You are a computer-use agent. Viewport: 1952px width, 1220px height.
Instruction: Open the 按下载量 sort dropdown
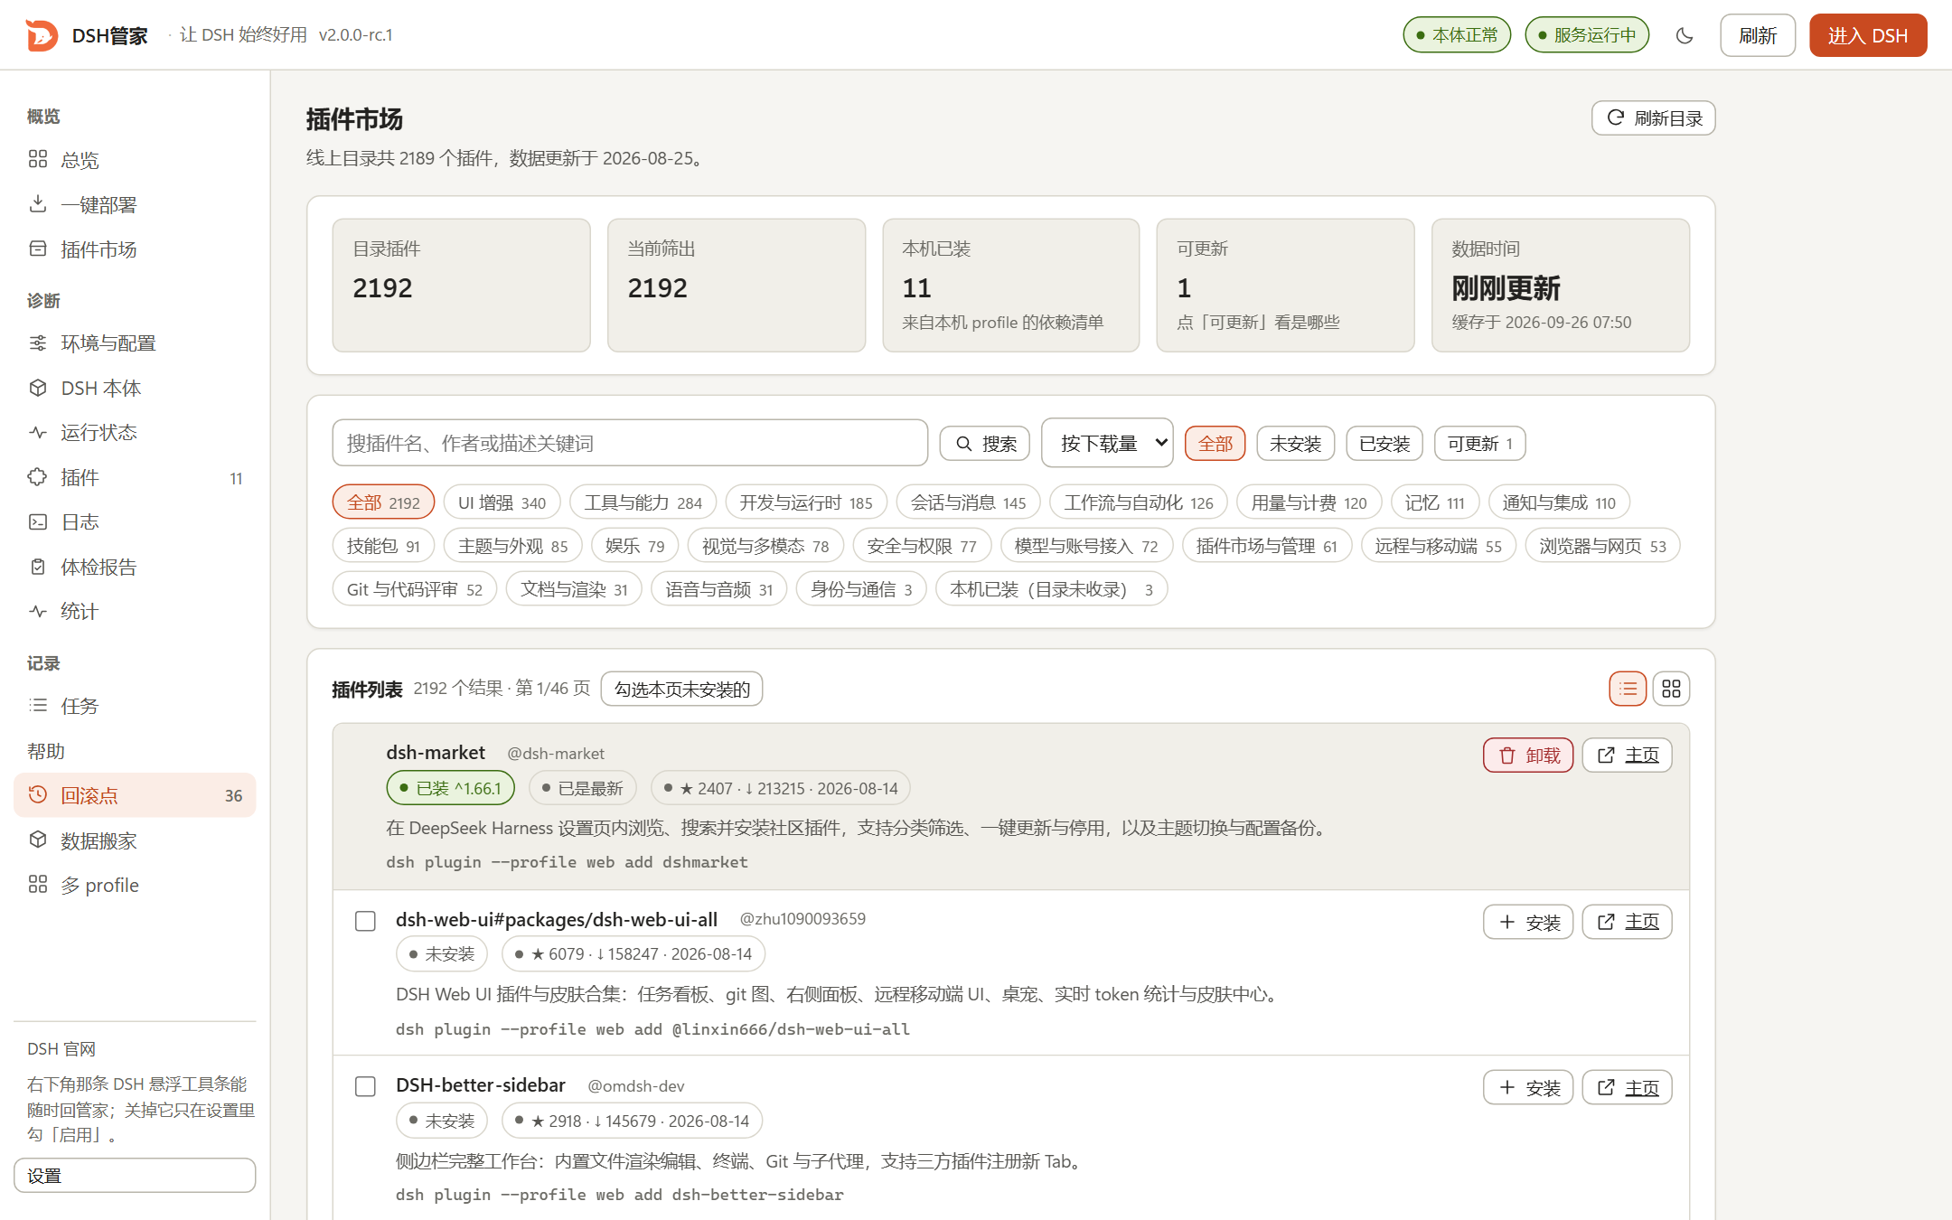pos(1107,443)
